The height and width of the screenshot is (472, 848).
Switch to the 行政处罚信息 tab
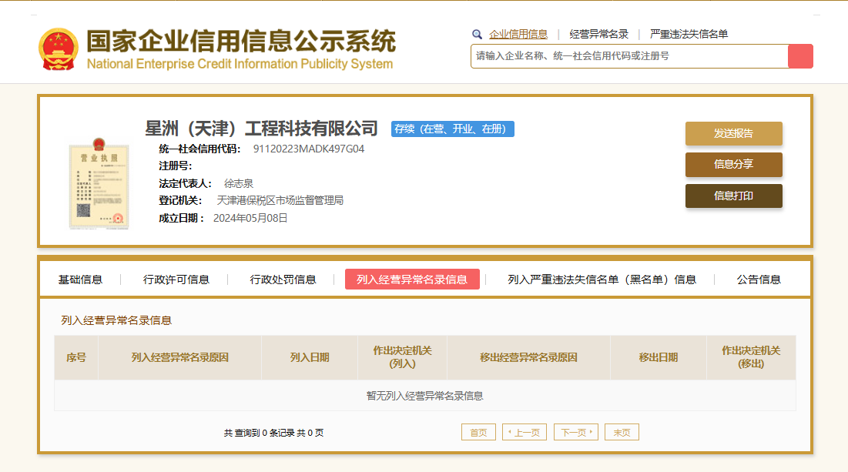[283, 280]
